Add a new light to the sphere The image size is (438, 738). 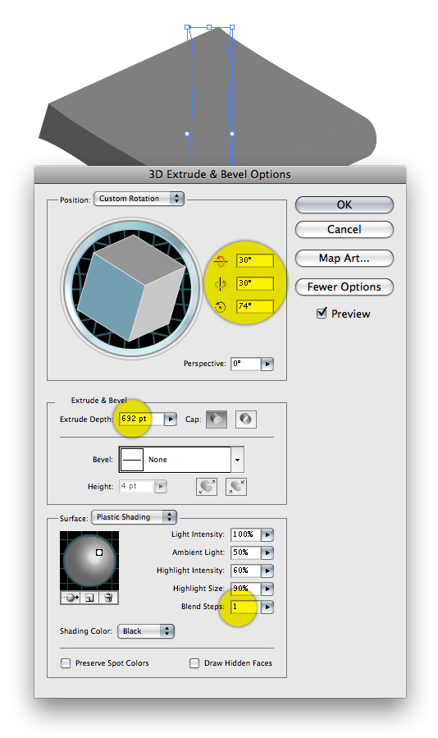point(89,598)
